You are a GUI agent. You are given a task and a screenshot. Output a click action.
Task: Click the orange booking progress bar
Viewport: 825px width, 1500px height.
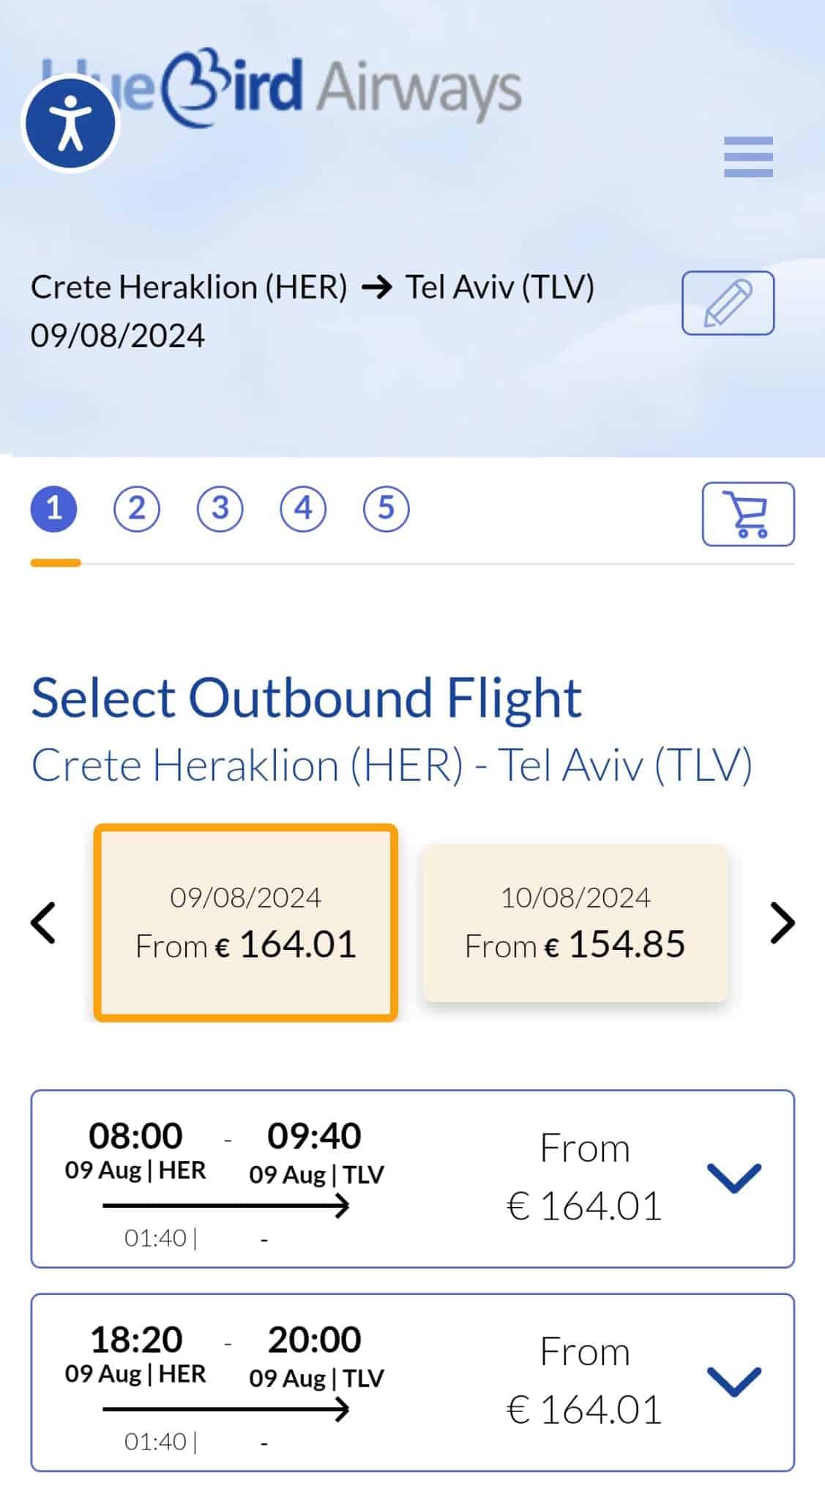tap(56, 562)
